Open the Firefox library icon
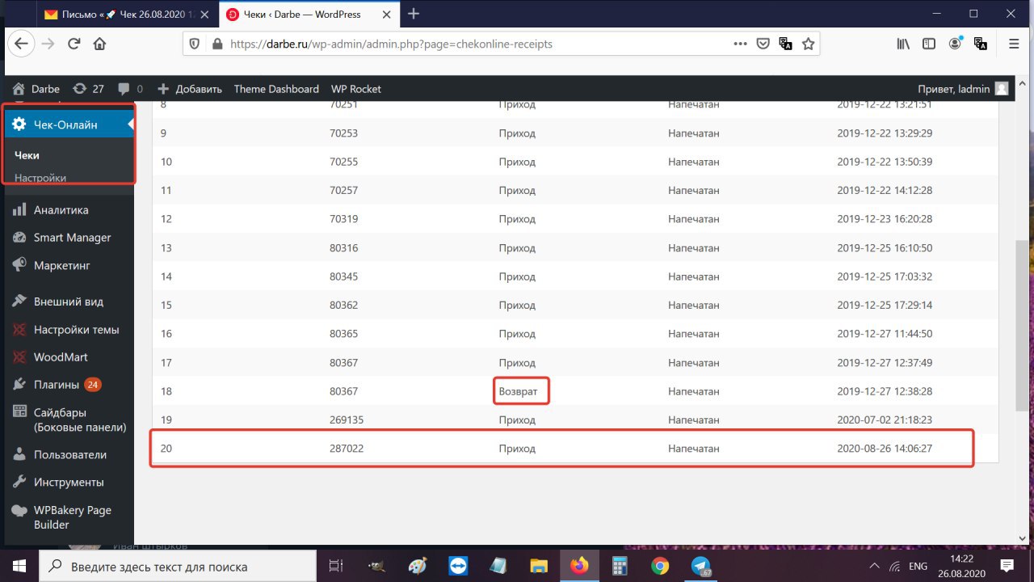 pos(903,44)
